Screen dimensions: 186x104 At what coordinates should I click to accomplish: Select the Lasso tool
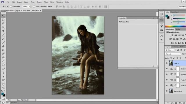click(x=3, y=23)
